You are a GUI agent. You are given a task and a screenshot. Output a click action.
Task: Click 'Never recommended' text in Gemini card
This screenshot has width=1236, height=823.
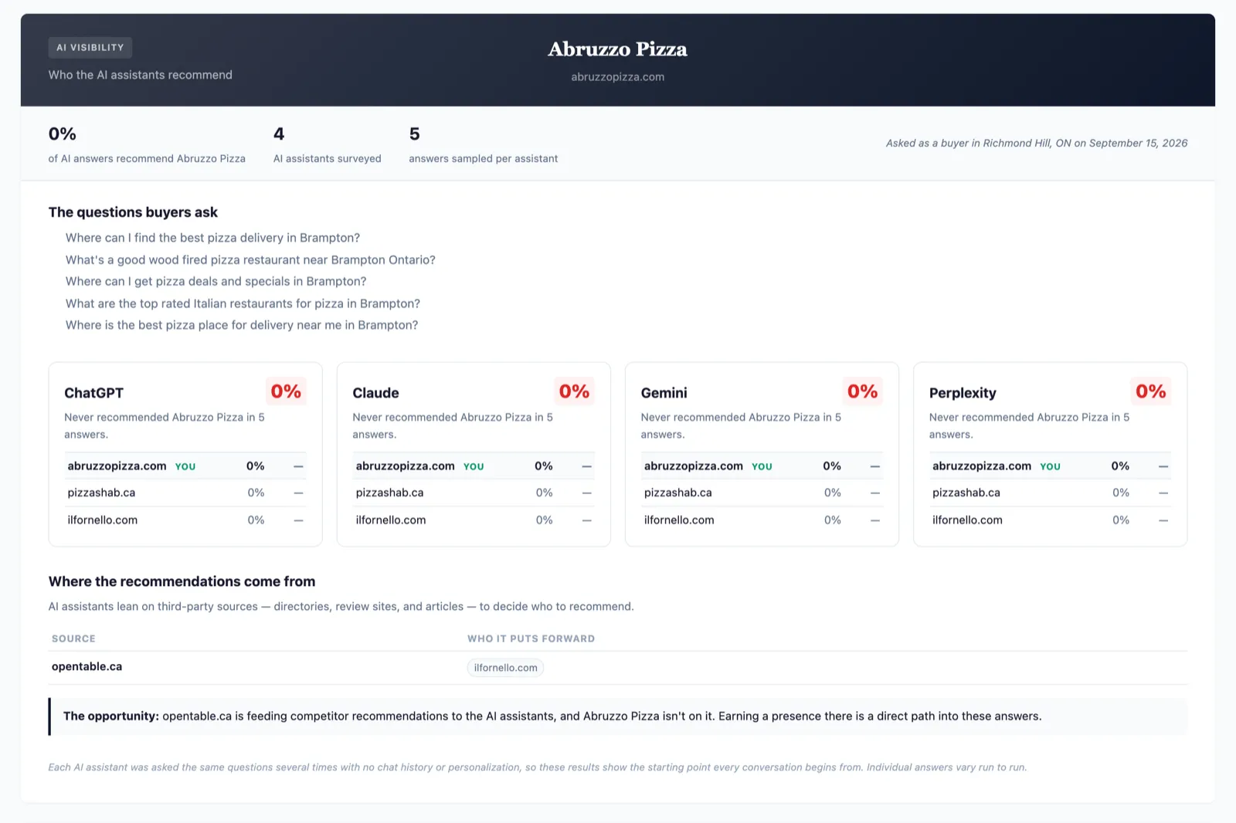click(x=741, y=425)
